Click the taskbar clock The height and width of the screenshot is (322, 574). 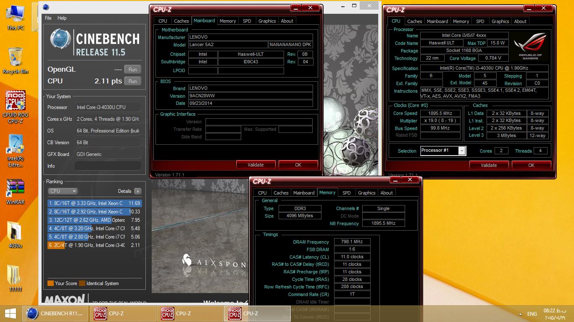(x=555, y=314)
